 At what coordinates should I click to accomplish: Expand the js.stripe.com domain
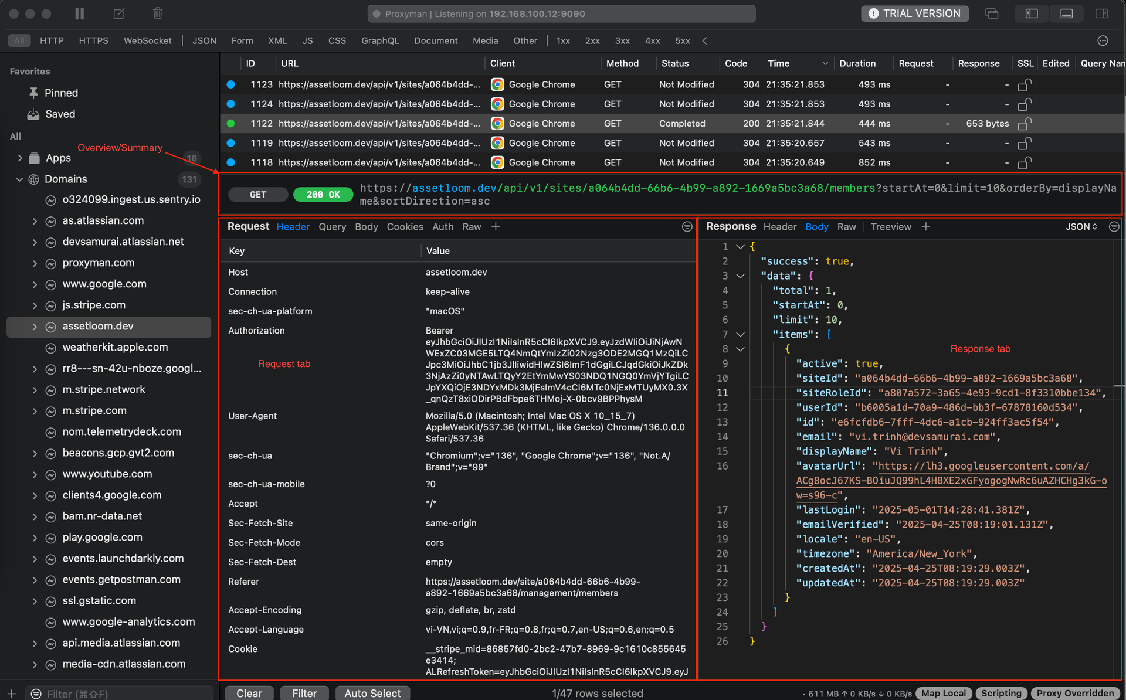[x=35, y=305]
